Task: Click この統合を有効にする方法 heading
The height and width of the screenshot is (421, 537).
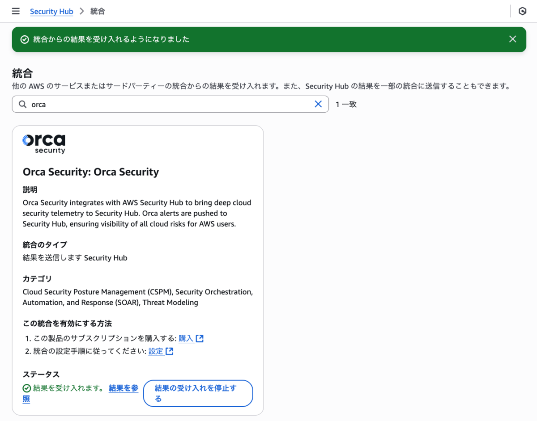Action: tap(67, 323)
